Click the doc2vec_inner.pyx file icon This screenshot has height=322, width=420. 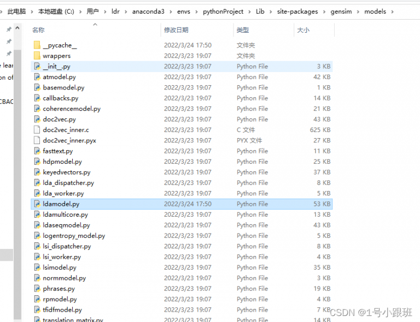[x=37, y=140]
